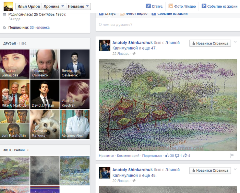Open first photo thumbnail with red fenced huts

pyautogui.click(x=15, y=171)
